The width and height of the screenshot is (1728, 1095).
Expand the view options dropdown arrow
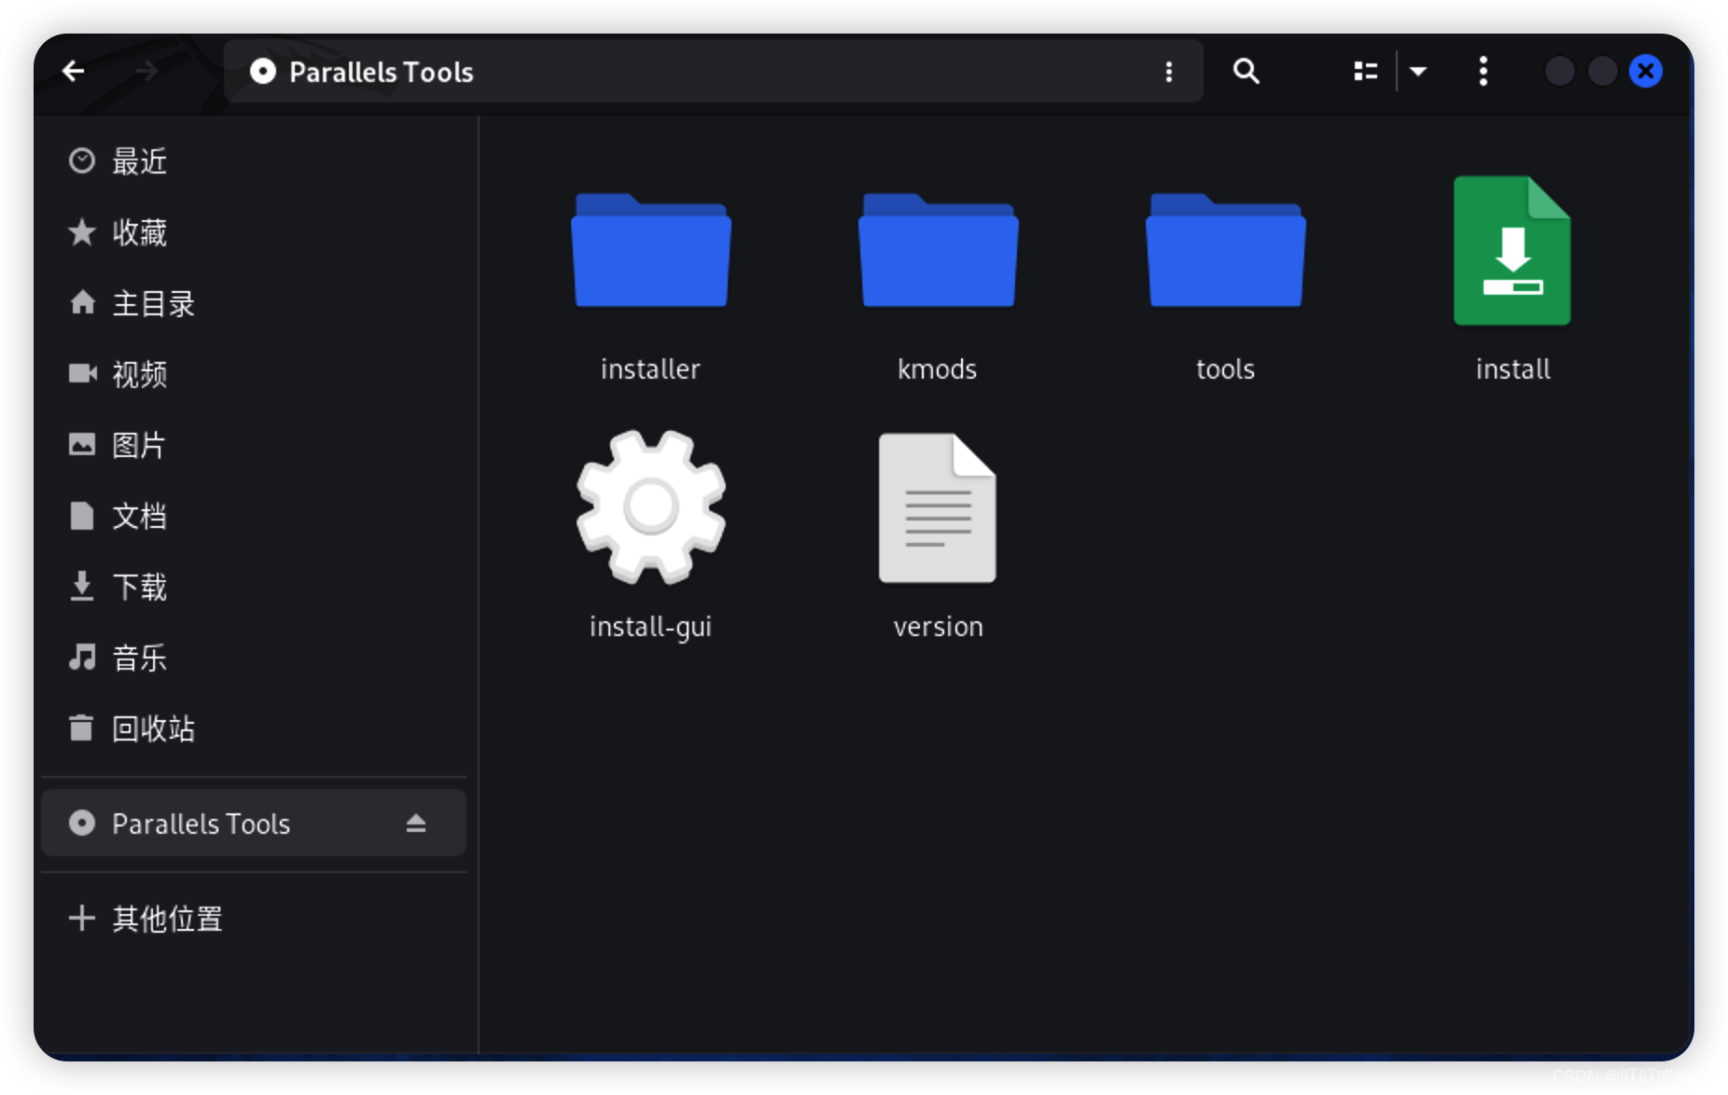pos(1418,71)
